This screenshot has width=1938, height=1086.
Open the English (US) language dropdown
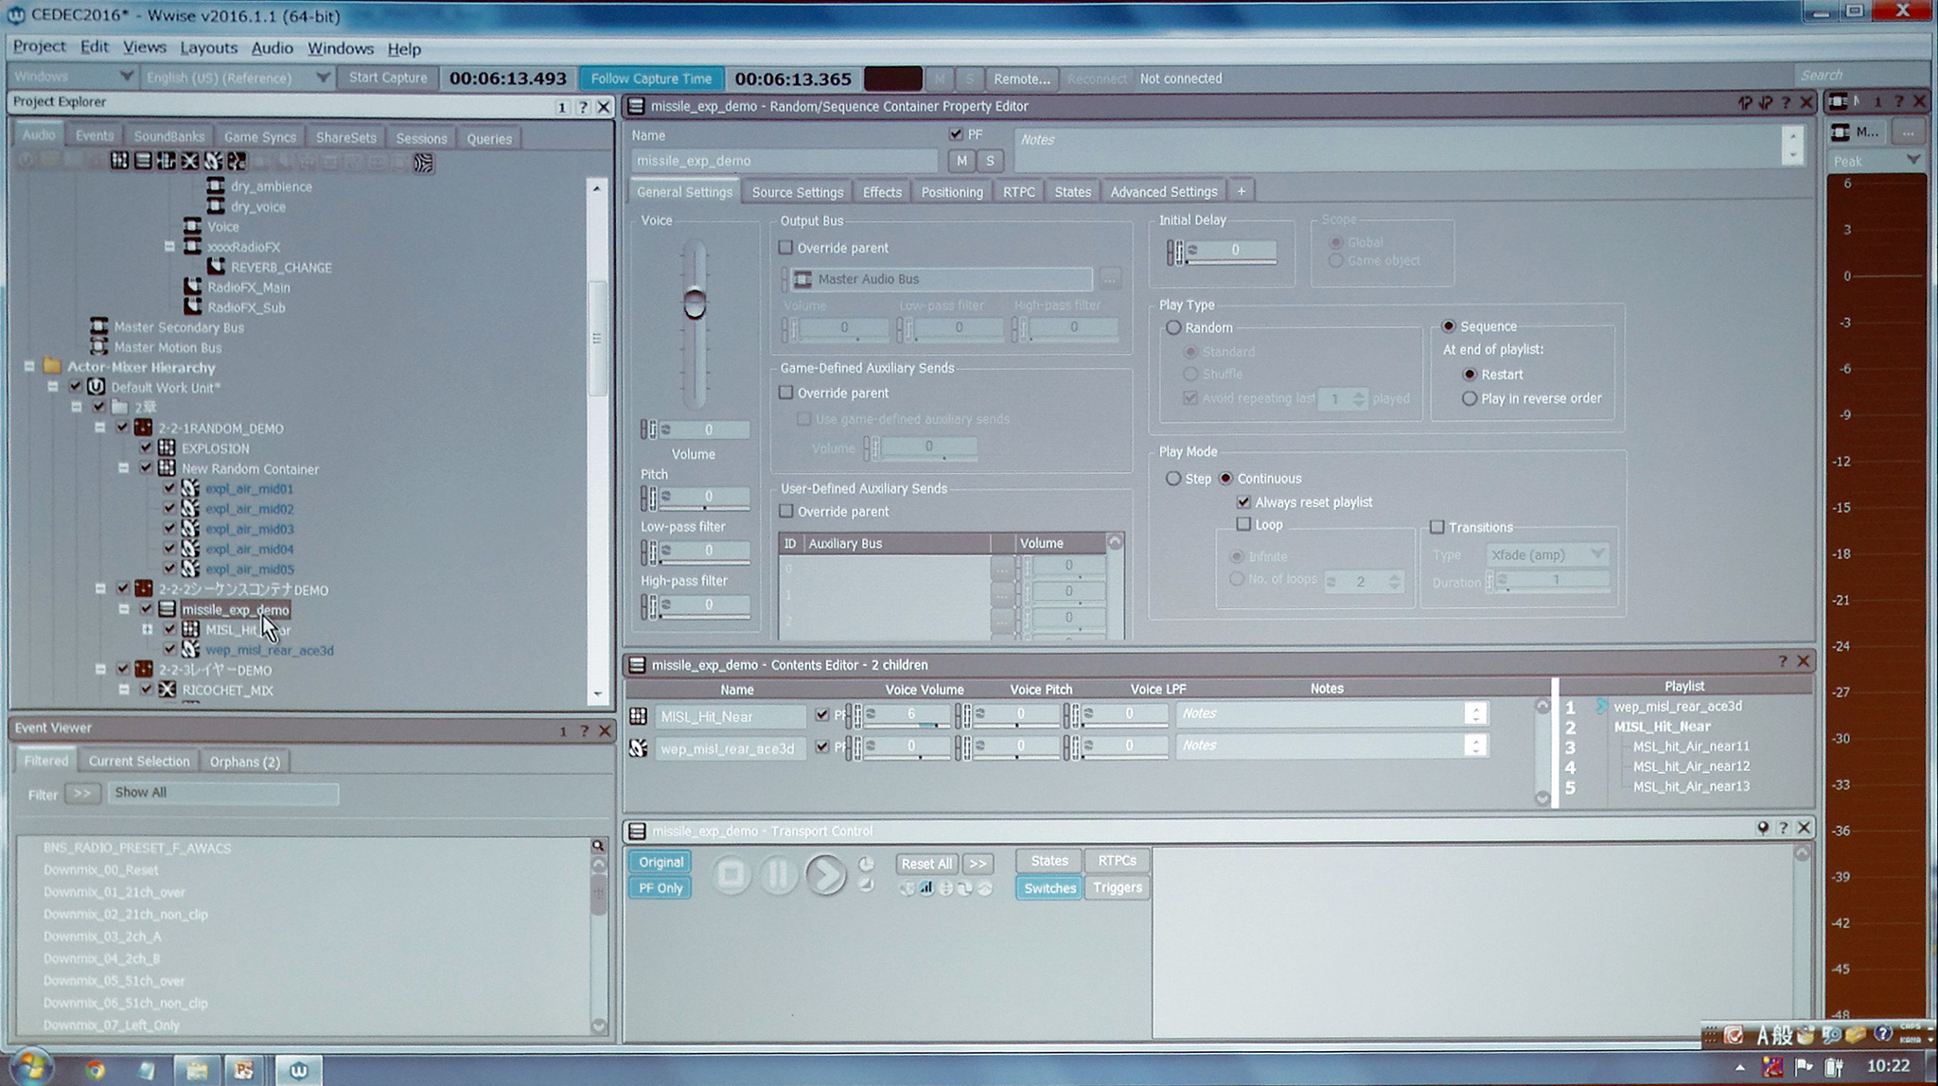click(x=237, y=78)
